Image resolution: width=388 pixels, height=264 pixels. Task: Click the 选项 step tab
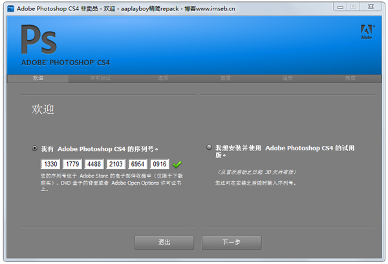coord(163,78)
